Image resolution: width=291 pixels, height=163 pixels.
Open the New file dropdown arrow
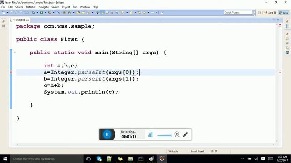(x=8, y=13)
